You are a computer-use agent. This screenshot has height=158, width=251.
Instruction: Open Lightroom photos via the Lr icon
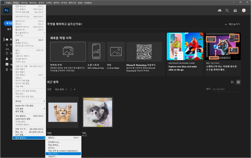pos(7,64)
